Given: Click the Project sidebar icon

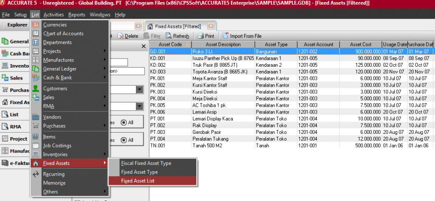Looking at the screenshot, I should click(5, 139).
